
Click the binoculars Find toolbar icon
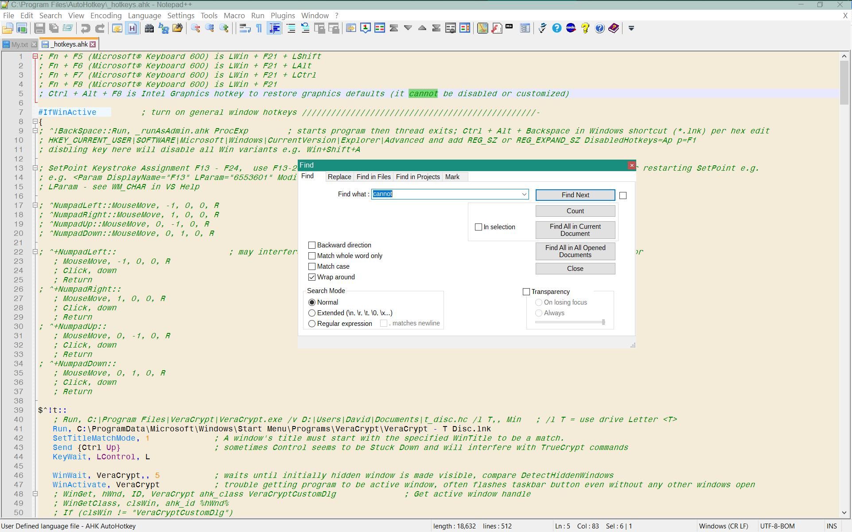coord(149,28)
